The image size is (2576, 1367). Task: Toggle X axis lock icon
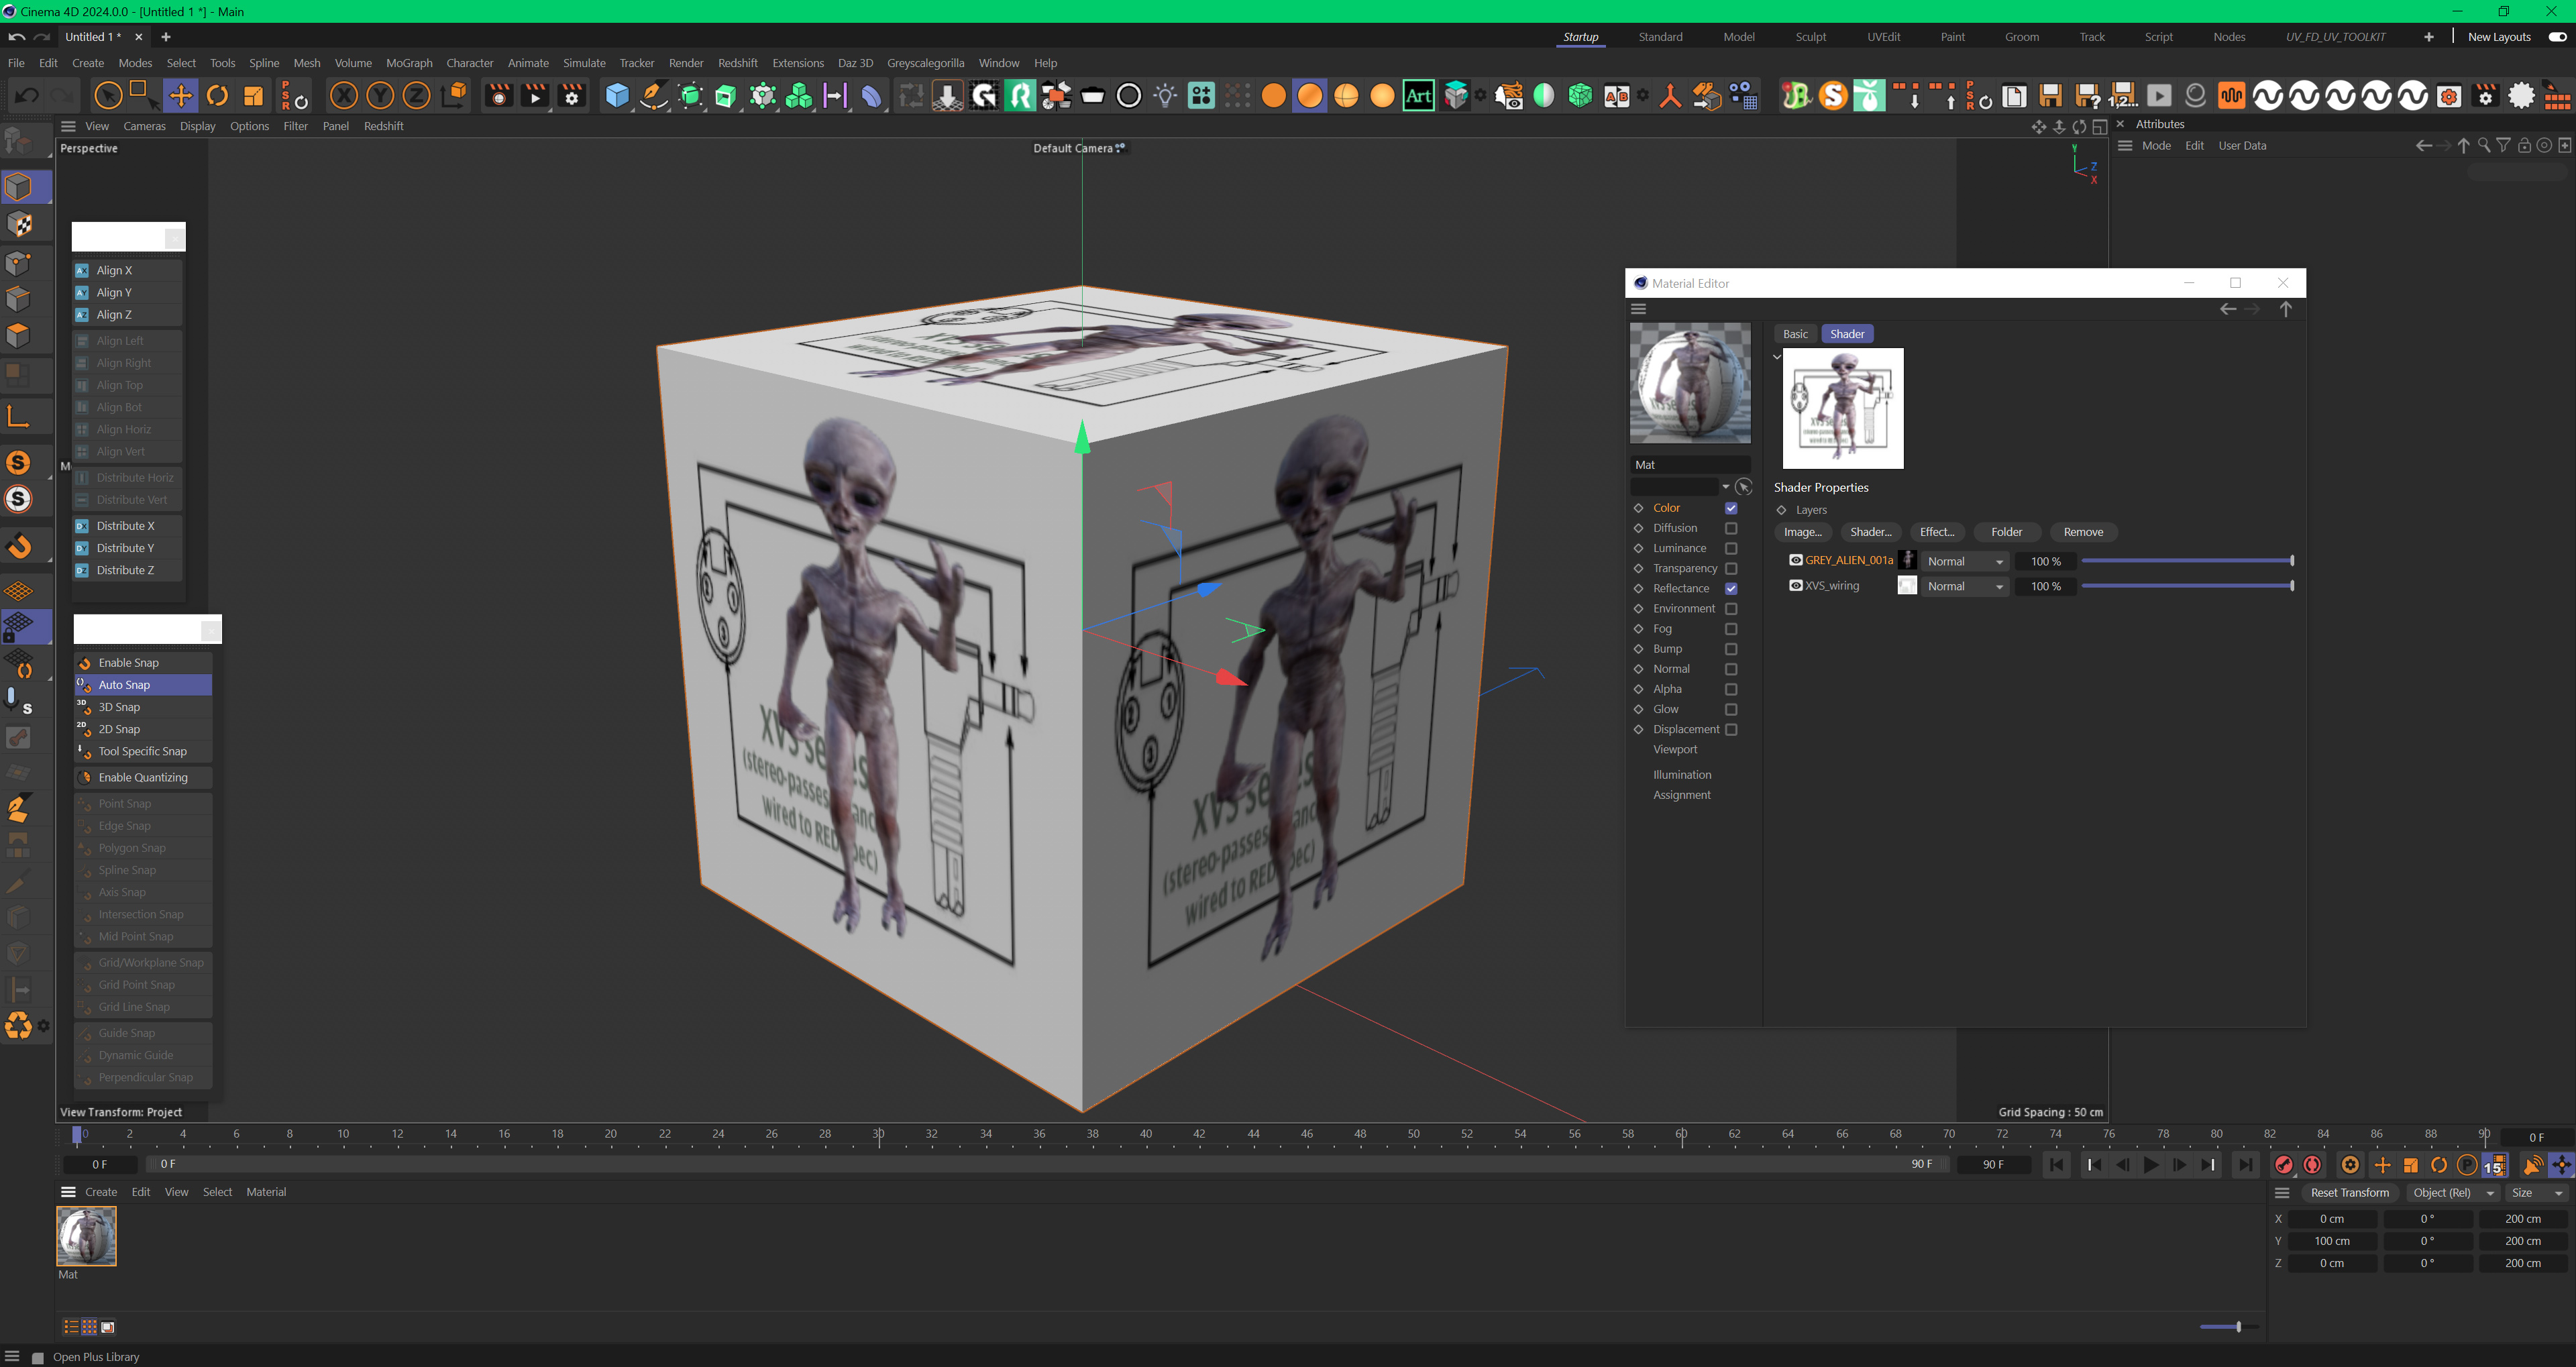(x=344, y=96)
